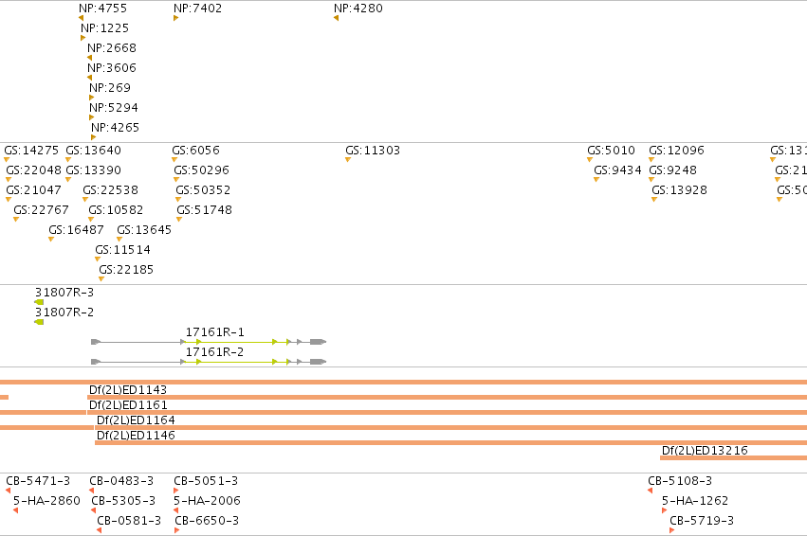The image size is (807, 536).
Task: Select the CB-5305-3 label
Action: (x=123, y=501)
